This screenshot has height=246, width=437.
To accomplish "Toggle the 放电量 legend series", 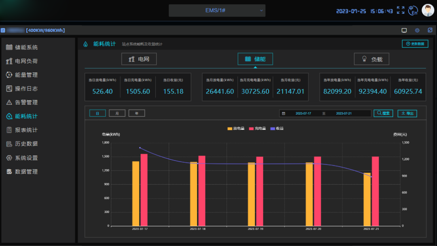I will [236, 129].
